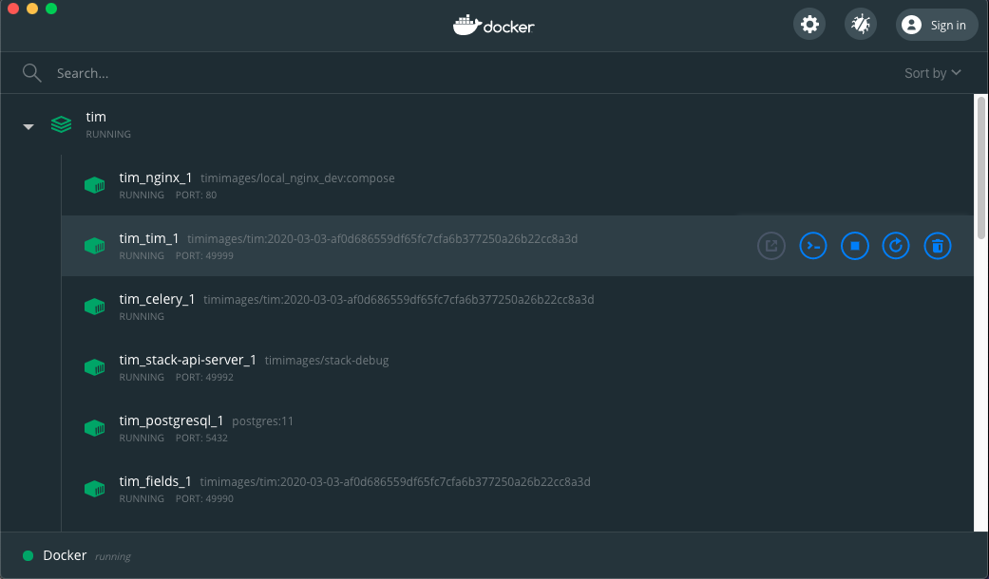Click the vertical scrollbar thumb
Image resolution: width=989 pixels, height=579 pixels.
point(981,167)
